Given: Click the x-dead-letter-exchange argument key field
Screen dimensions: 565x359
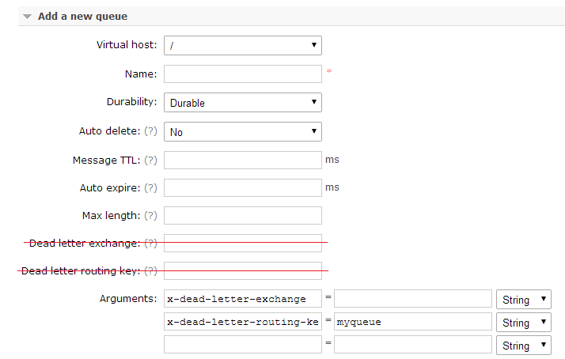Looking at the screenshot, I should click(242, 299).
